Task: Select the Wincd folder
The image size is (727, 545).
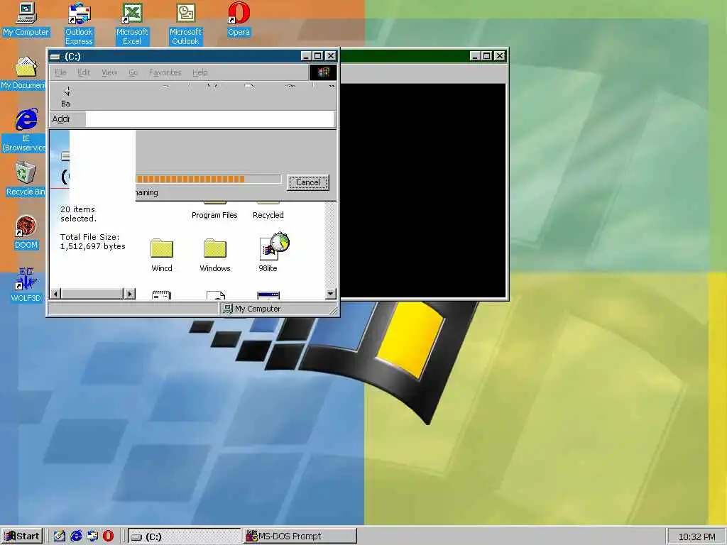Action: click(x=161, y=255)
